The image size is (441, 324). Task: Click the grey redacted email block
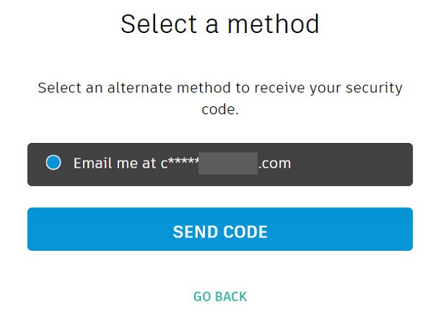point(229,163)
